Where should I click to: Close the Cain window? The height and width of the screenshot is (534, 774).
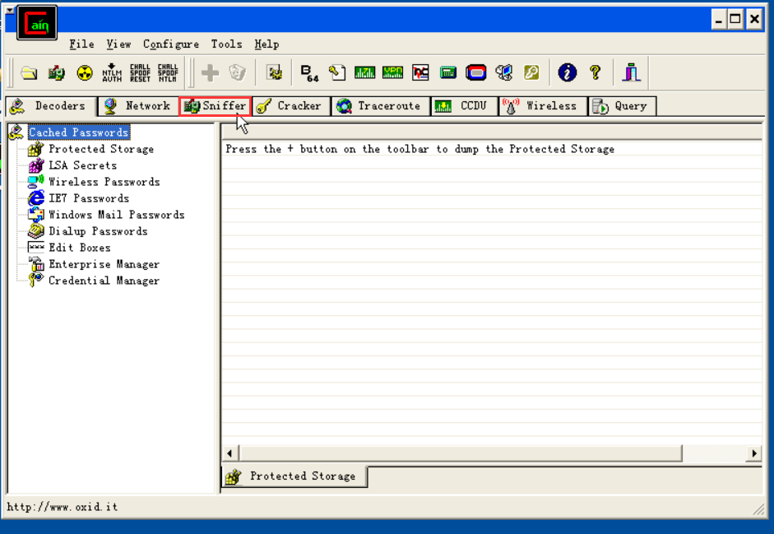pyautogui.click(x=754, y=20)
